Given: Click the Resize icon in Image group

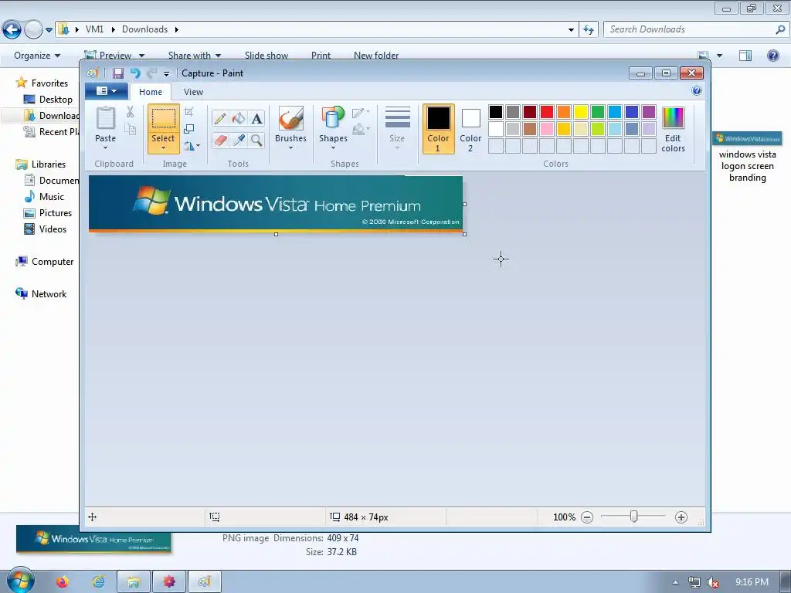Looking at the screenshot, I should coord(188,129).
